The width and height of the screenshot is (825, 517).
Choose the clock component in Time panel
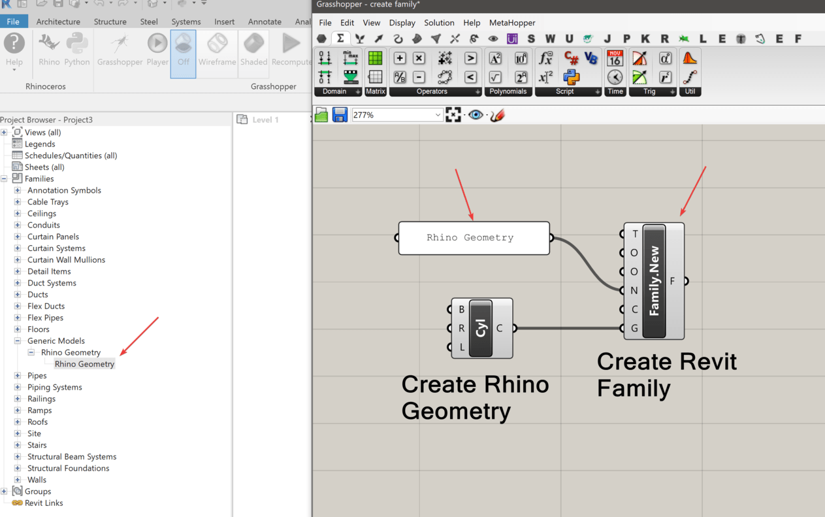click(x=615, y=77)
